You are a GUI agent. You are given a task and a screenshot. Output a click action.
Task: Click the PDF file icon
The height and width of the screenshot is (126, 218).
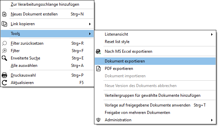click(98, 69)
